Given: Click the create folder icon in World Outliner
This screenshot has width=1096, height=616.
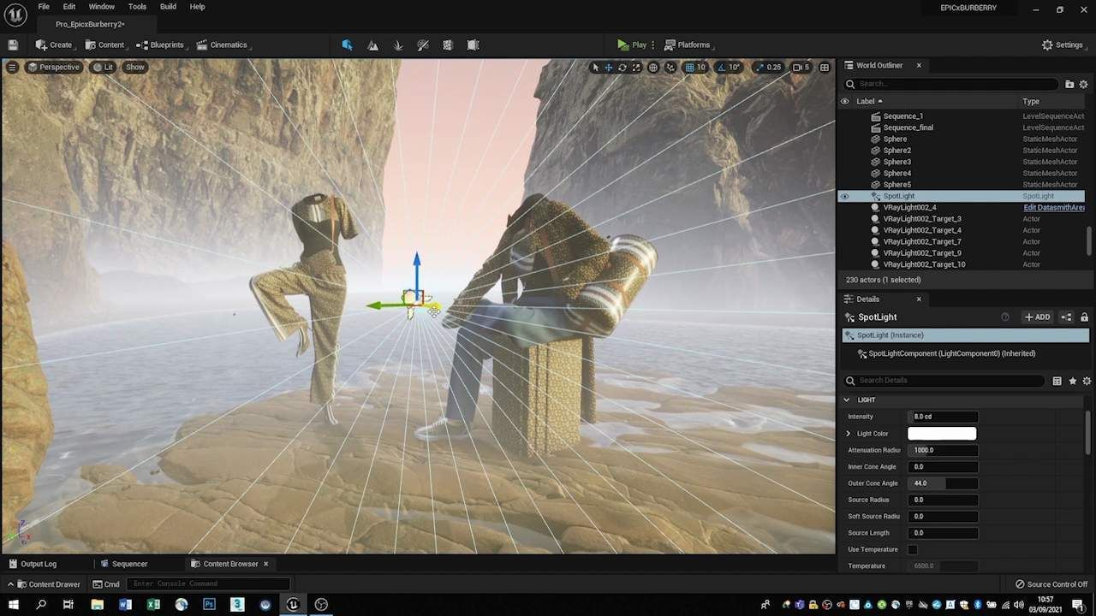Looking at the screenshot, I should coord(1069,84).
